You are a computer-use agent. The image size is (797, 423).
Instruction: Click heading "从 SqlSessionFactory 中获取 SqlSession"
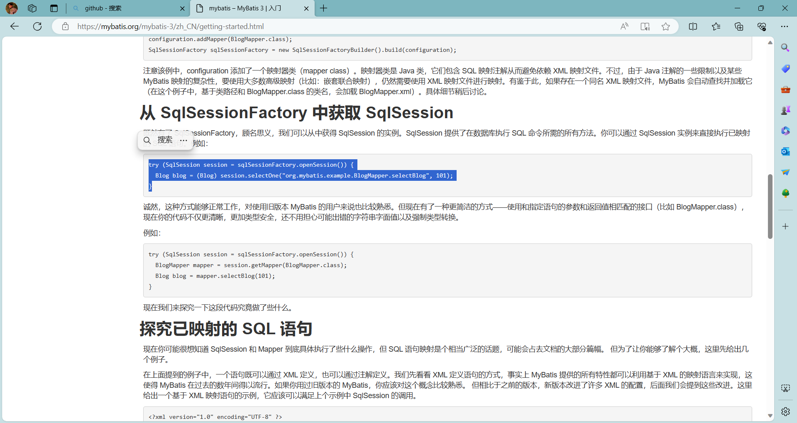tap(296, 113)
